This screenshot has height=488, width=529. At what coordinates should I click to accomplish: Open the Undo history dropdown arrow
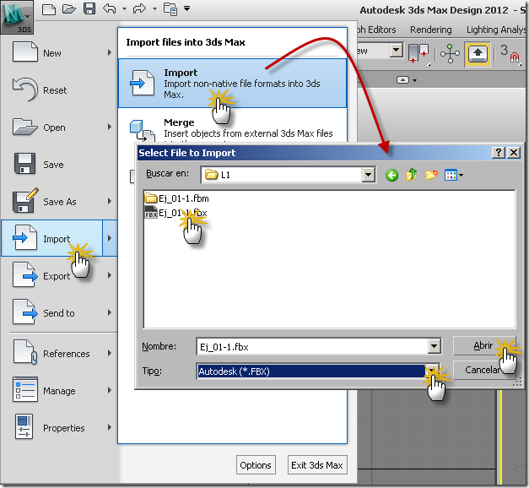(124, 9)
